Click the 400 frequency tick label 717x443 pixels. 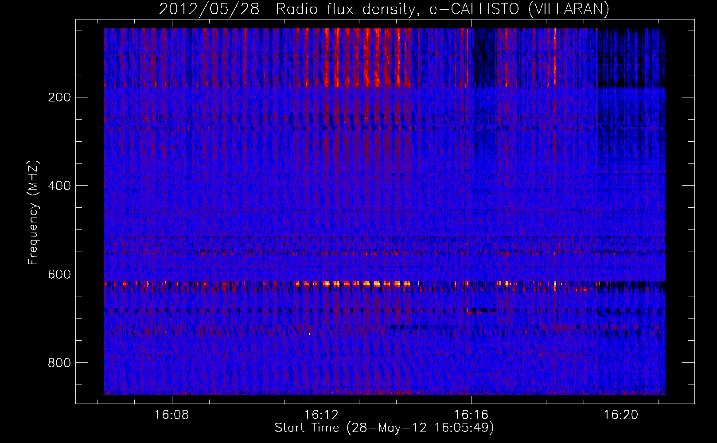(59, 186)
